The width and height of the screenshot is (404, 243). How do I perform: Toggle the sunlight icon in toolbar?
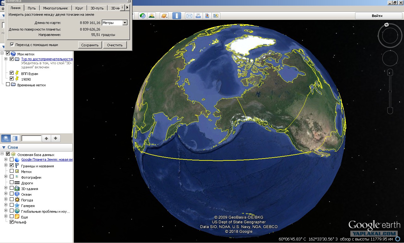coord(152,16)
